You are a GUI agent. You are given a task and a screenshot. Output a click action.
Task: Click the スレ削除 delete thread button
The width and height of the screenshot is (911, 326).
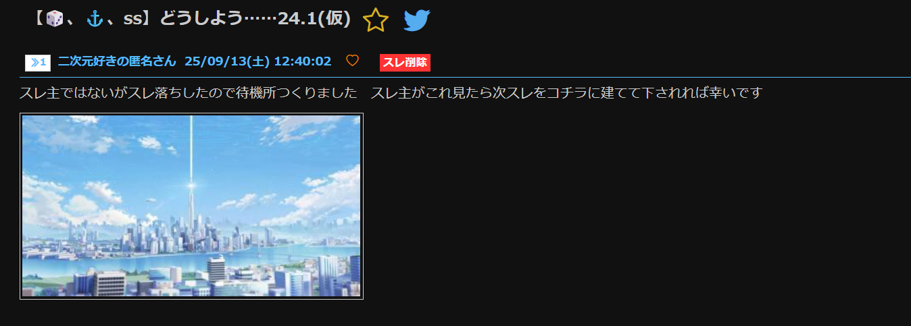pyautogui.click(x=405, y=63)
